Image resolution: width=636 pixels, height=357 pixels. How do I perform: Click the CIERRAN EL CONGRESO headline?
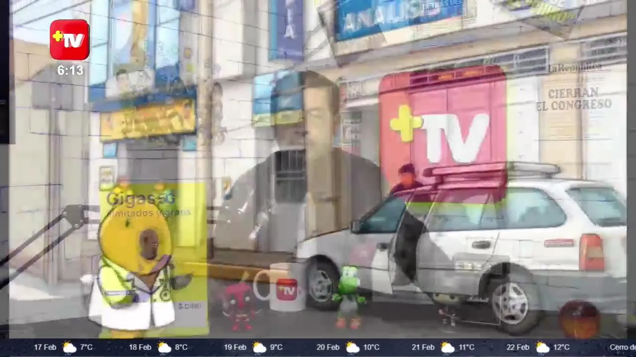[574, 99]
